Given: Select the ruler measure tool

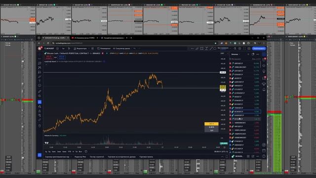Looking at the screenshot, I should pos(39,91).
